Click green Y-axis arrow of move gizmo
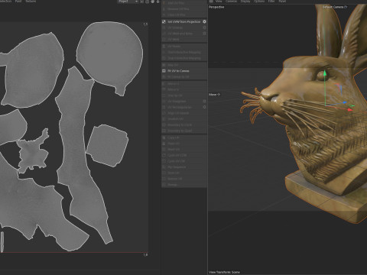The width and height of the screenshot is (367, 275). click(325, 73)
